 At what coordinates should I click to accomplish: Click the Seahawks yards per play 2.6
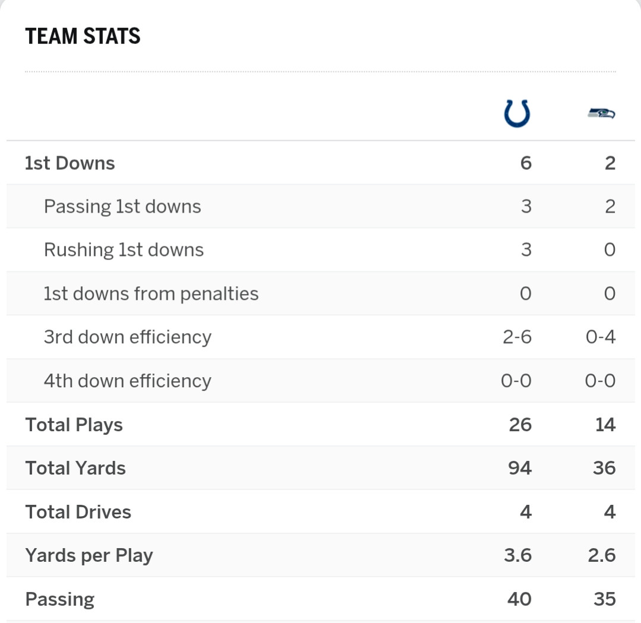[x=601, y=555]
